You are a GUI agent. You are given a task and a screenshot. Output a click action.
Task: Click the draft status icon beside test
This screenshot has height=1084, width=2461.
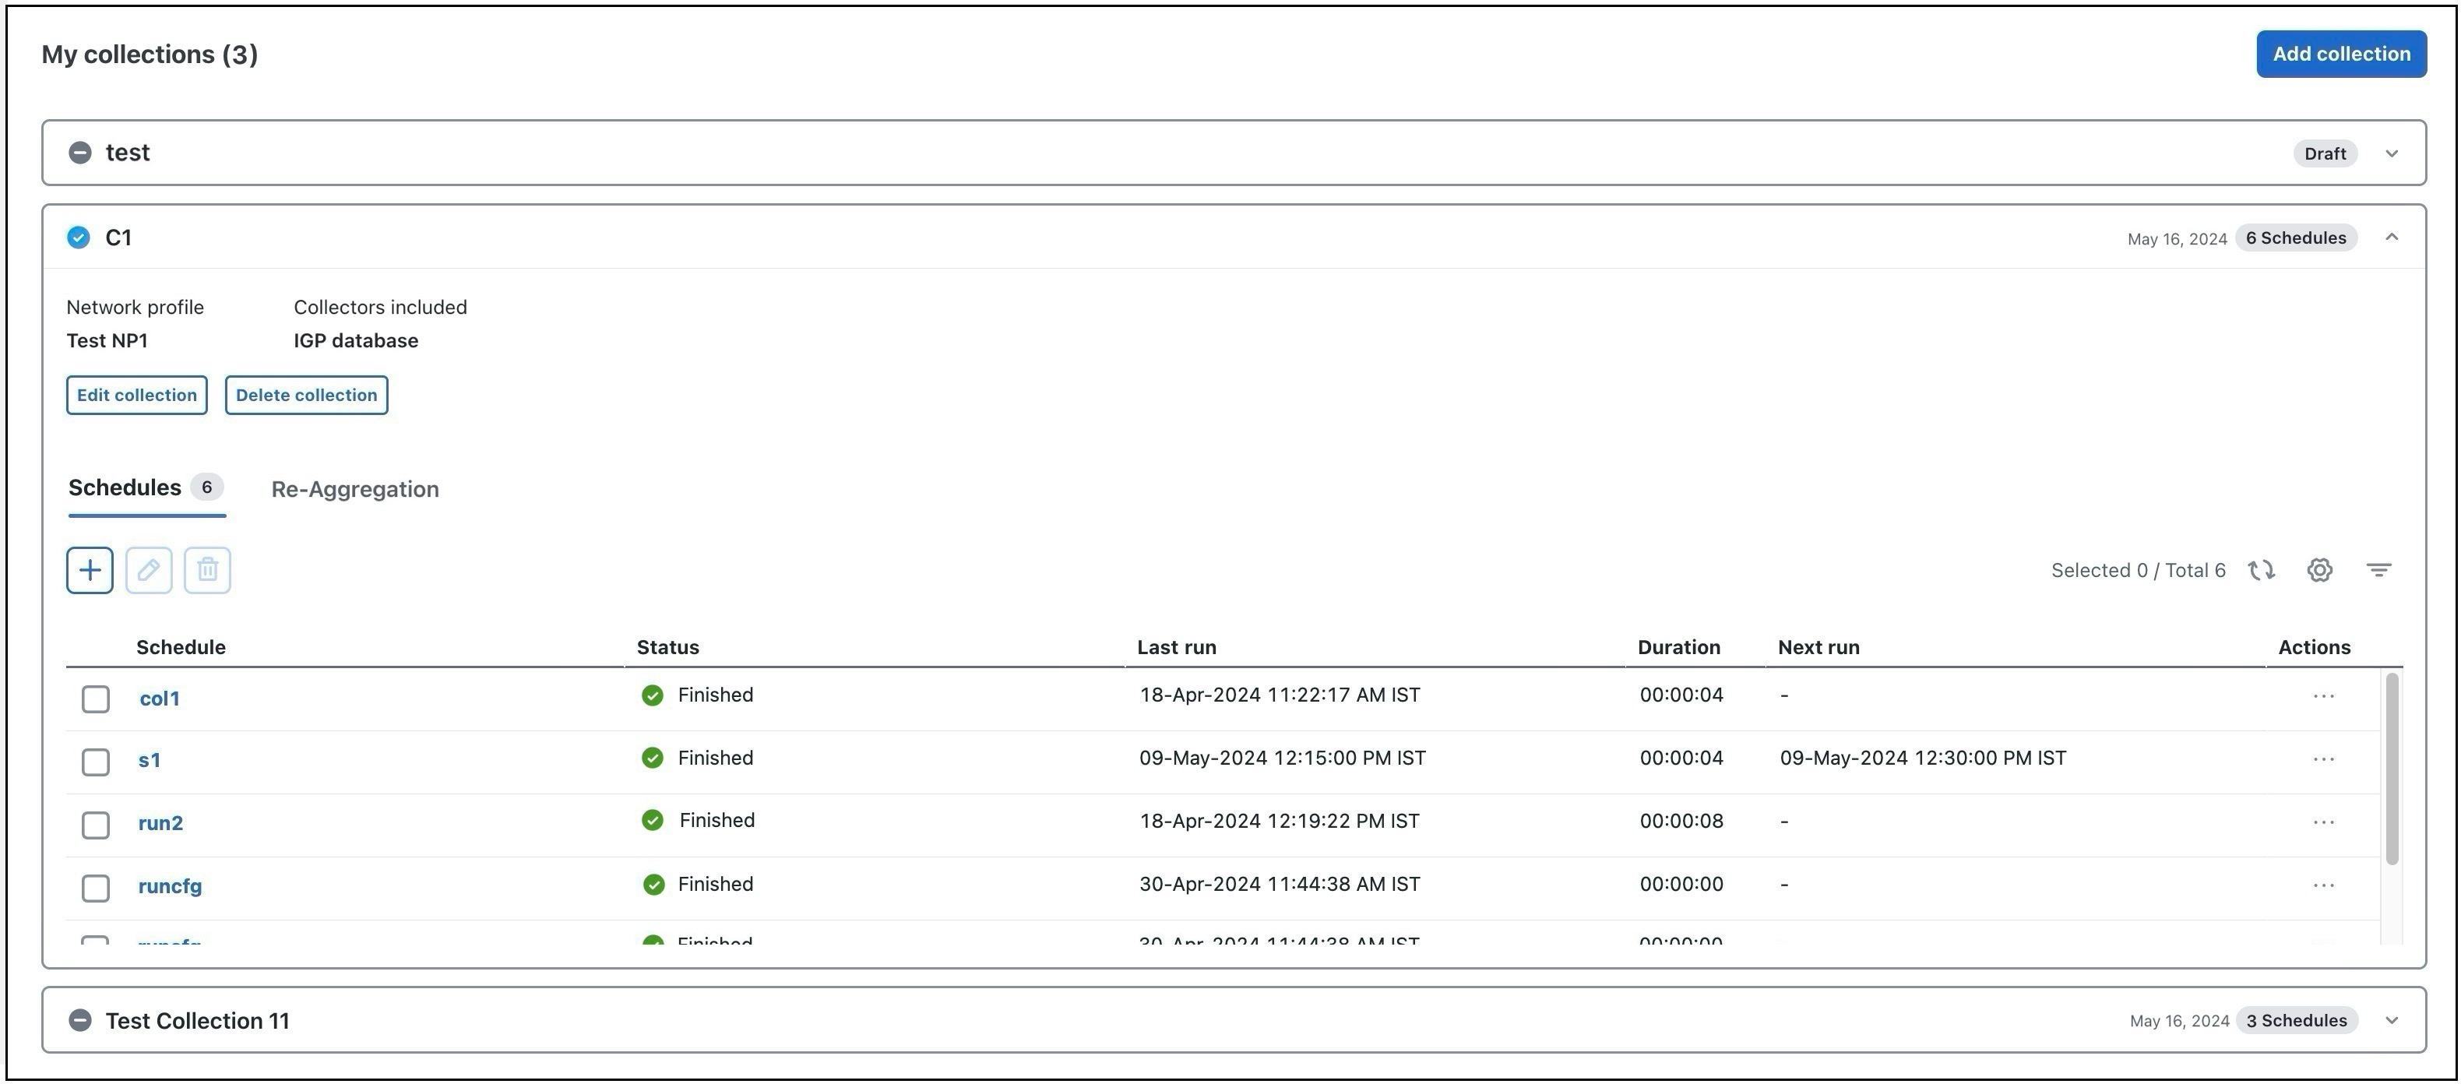click(80, 153)
